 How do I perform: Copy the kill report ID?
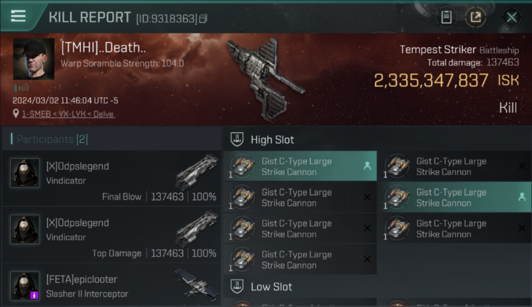(x=203, y=18)
